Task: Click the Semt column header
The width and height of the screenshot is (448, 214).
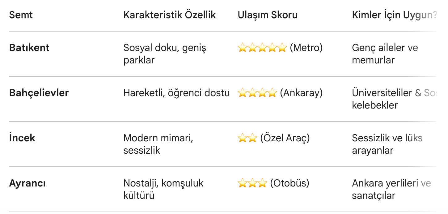Action: [x=21, y=15]
